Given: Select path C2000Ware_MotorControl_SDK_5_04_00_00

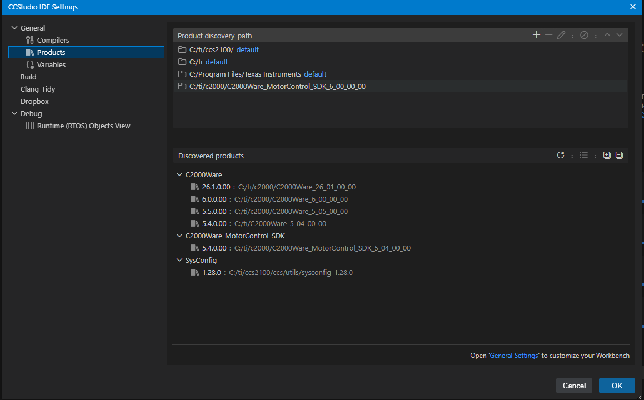Looking at the screenshot, I should (322, 248).
